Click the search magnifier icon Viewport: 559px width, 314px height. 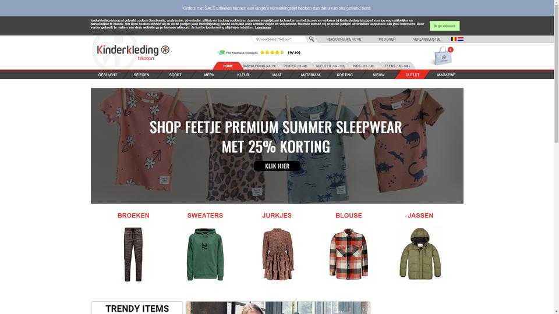click(311, 39)
